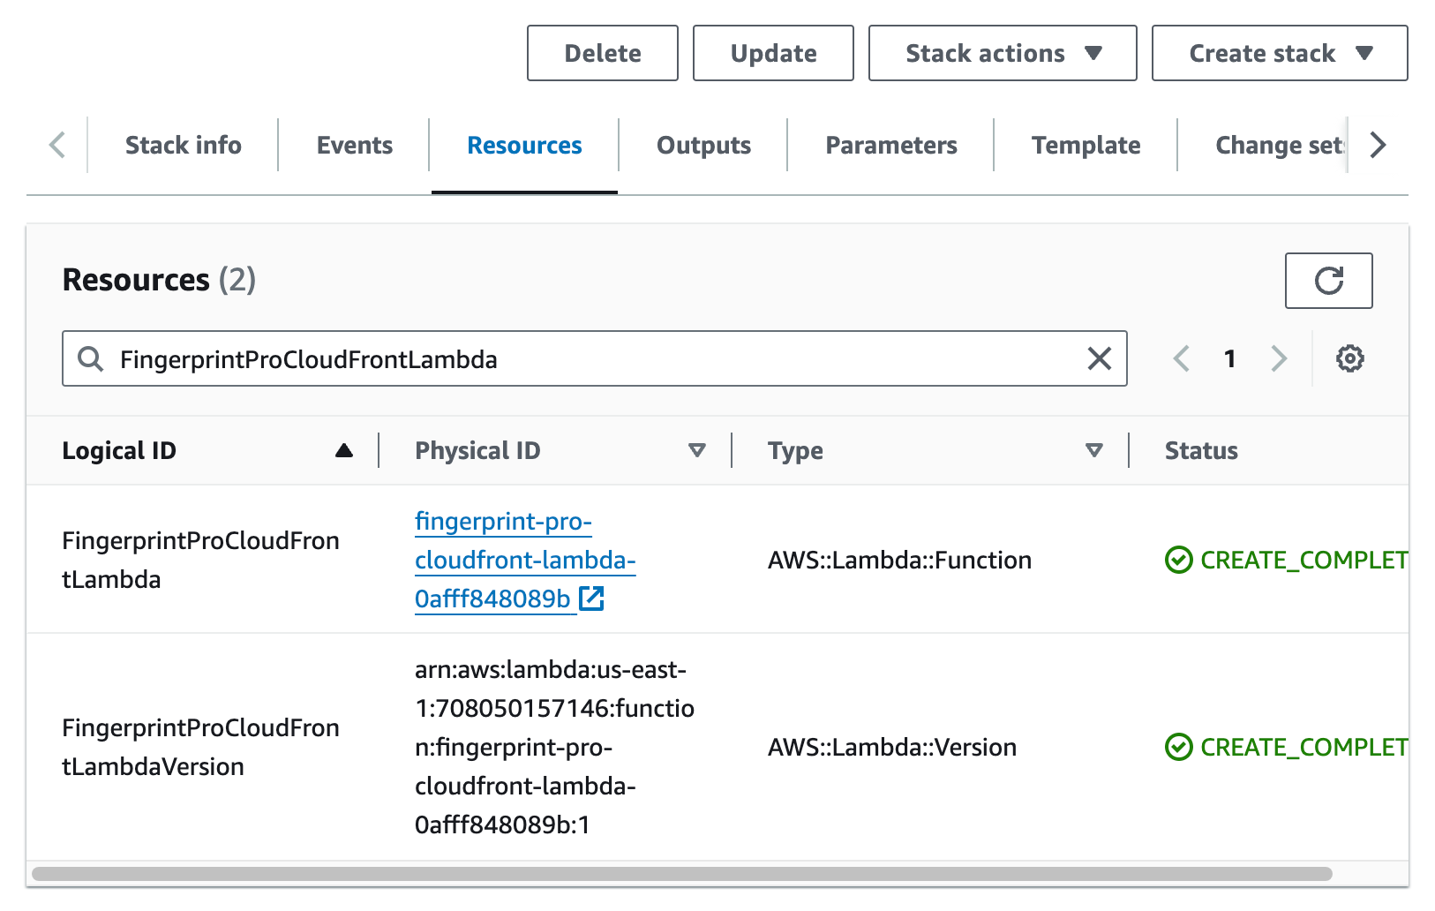Open the Physical ID filter dropdown
This screenshot has width=1435, height=911.
(x=696, y=450)
